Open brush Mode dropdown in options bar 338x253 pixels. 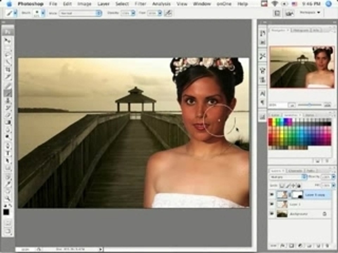80,13
